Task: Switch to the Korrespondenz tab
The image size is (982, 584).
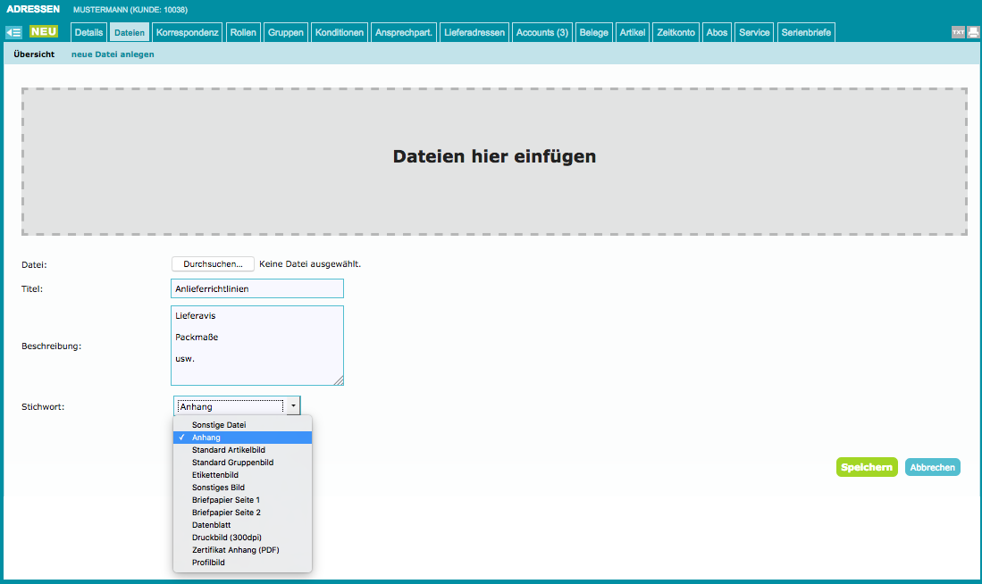Action: (187, 33)
